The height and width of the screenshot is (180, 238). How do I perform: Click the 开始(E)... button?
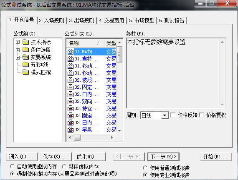(x=216, y=157)
